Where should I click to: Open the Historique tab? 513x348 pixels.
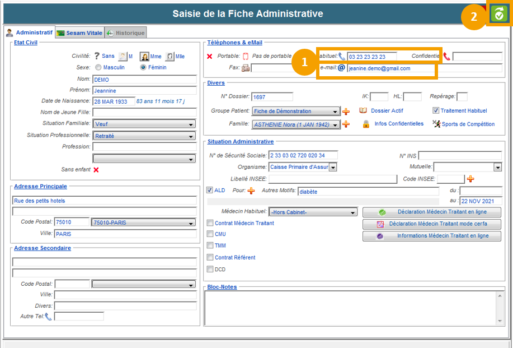click(126, 33)
